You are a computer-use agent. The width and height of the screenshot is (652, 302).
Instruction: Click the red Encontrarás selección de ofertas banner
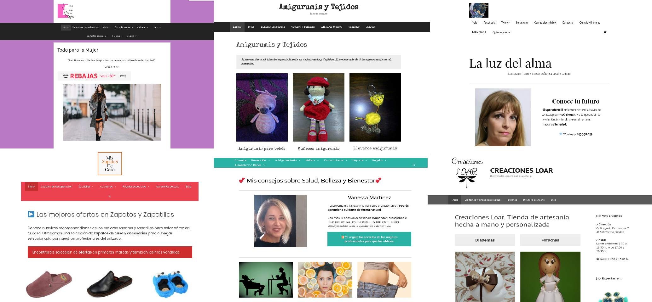point(110,252)
